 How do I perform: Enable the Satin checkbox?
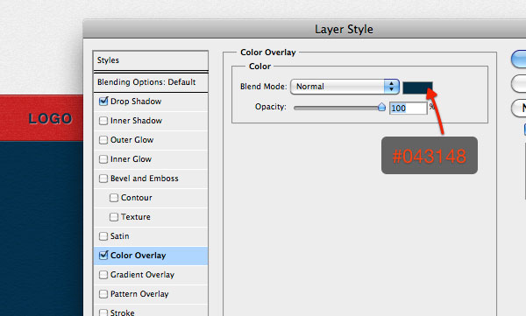103,236
